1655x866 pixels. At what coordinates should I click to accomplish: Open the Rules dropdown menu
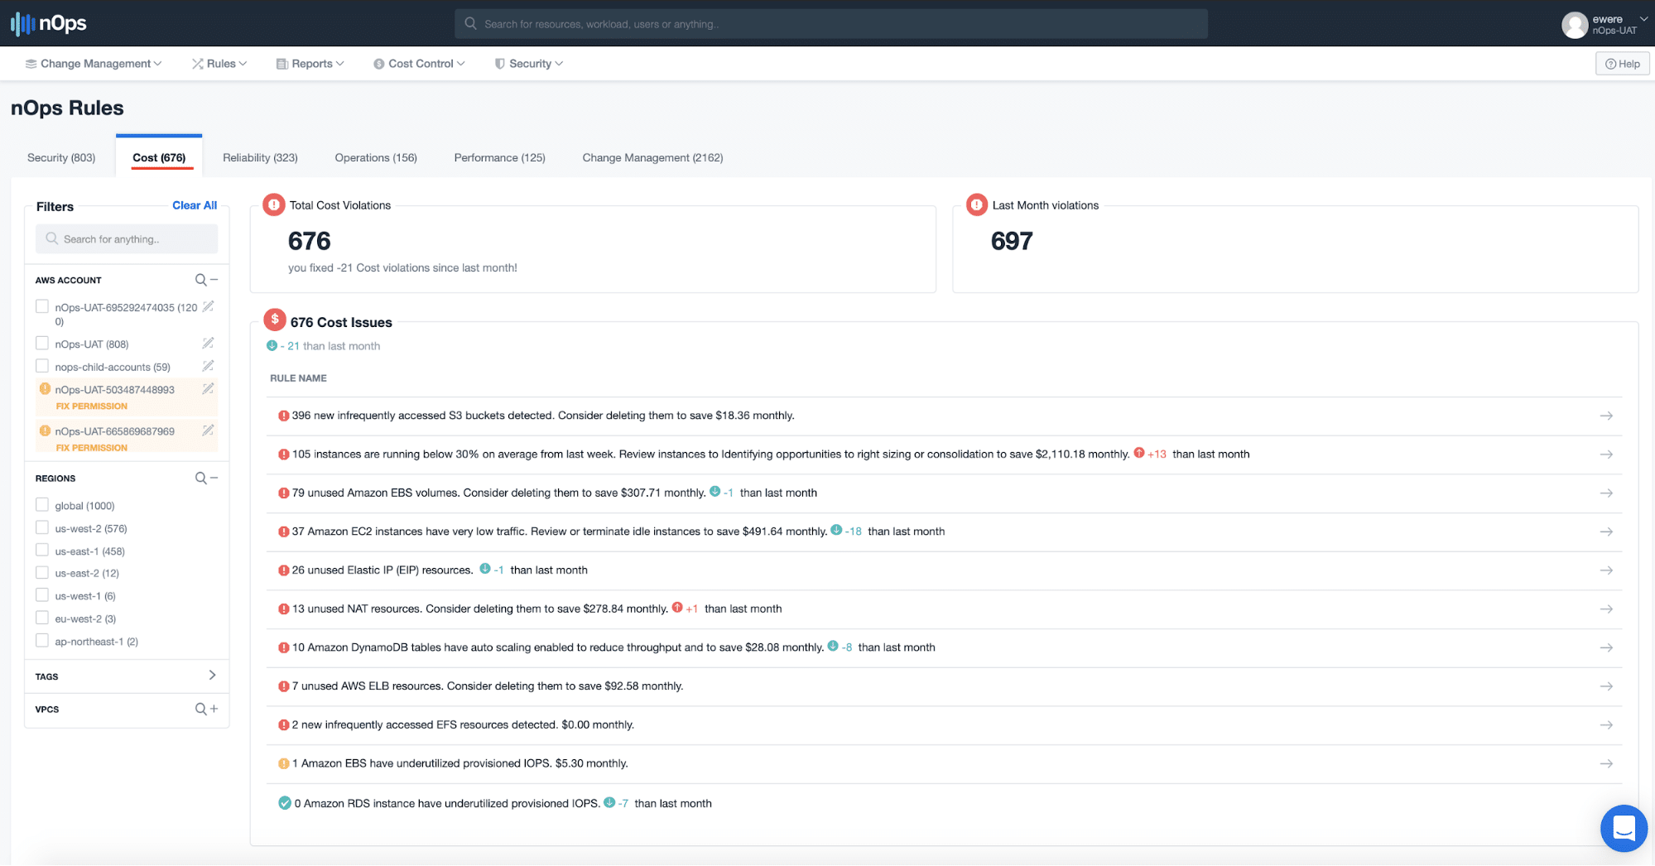pyautogui.click(x=219, y=64)
